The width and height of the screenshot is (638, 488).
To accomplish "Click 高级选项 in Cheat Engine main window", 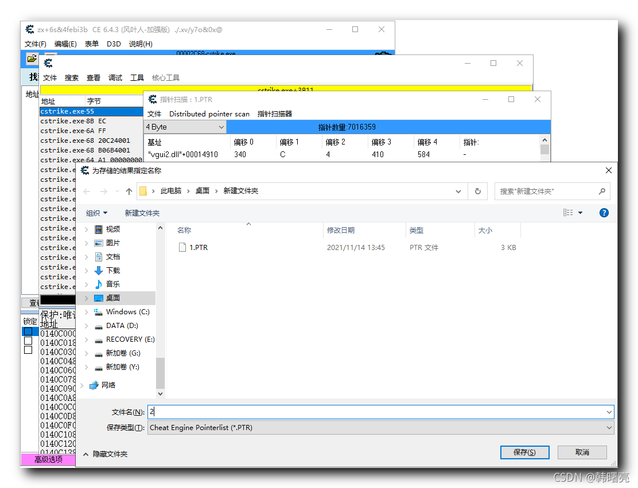I will click(x=48, y=459).
